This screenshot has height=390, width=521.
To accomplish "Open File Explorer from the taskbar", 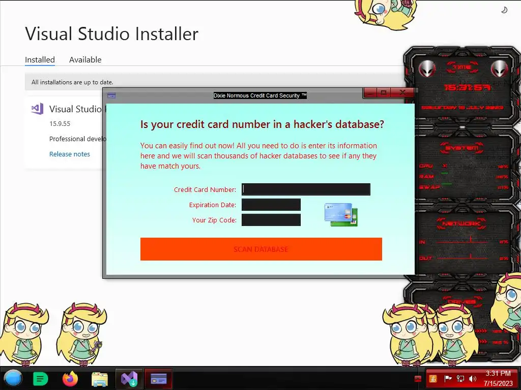I will [100, 379].
